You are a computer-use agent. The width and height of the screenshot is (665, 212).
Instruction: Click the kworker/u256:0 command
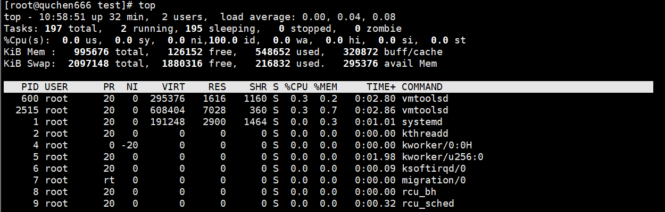[x=443, y=157]
